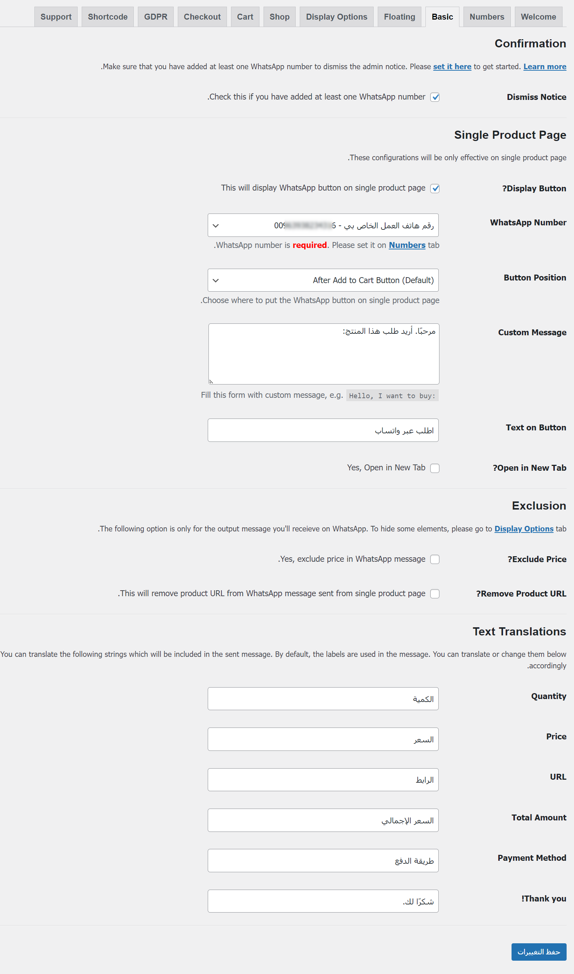The image size is (574, 974).
Task: Click the Quantity translation field
Action: pyautogui.click(x=323, y=699)
